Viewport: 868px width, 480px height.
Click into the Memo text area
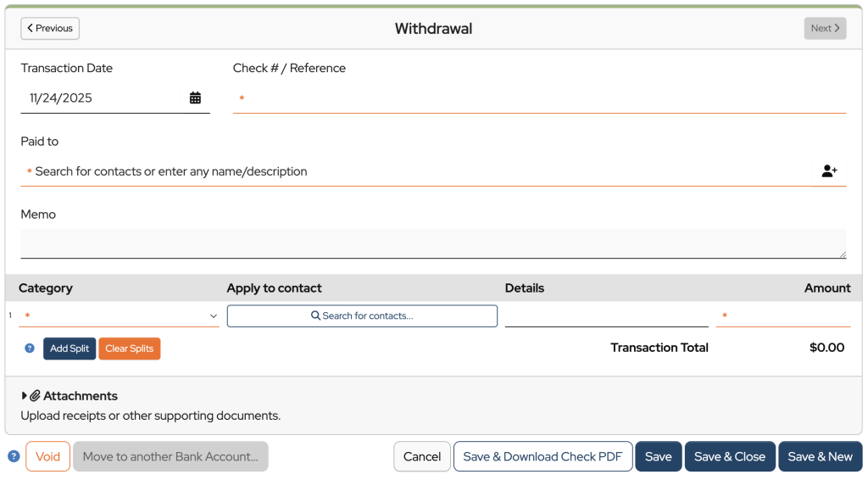pos(433,243)
